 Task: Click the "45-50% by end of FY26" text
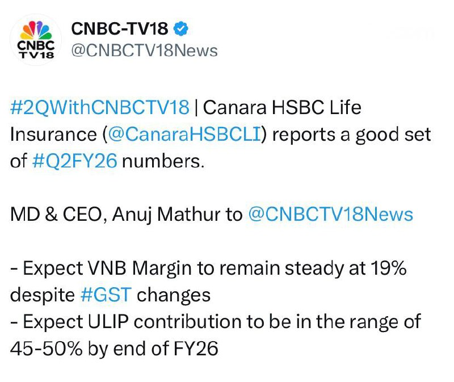point(114,348)
